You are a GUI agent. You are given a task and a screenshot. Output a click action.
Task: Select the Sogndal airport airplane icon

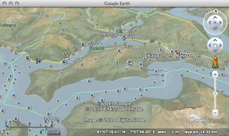pyautogui.click(x=131, y=64)
